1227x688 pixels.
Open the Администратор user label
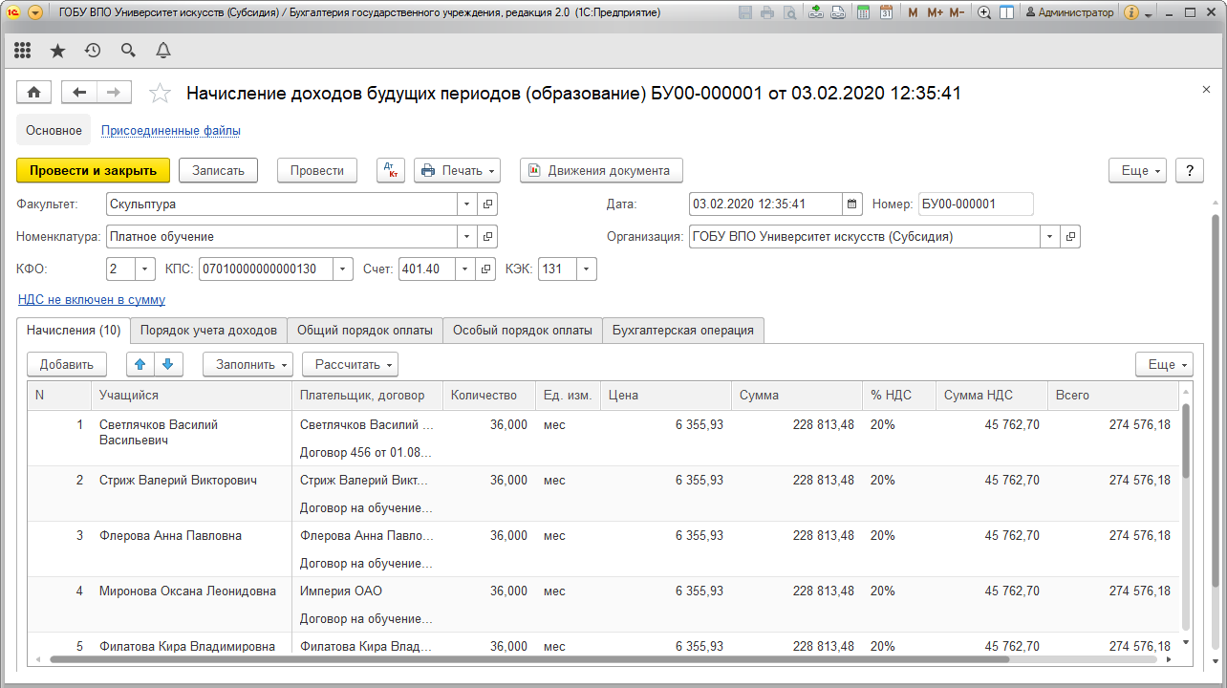[1068, 12]
